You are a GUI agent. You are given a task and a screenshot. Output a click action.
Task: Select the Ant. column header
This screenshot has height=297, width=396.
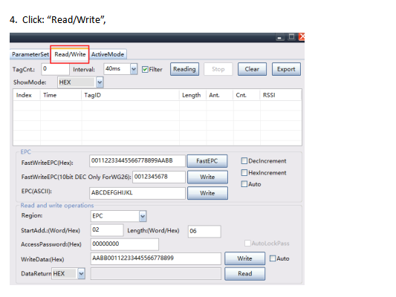tap(220, 95)
